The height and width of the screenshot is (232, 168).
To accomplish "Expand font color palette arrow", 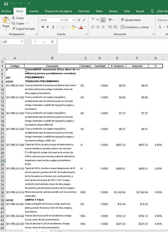I will pyautogui.click(x=85, y=27).
